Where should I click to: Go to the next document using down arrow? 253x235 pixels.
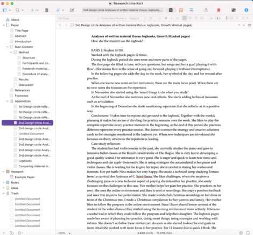click(244, 25)
